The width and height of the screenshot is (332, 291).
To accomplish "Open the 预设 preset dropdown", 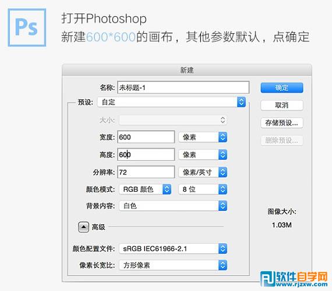I will [171, 102].
